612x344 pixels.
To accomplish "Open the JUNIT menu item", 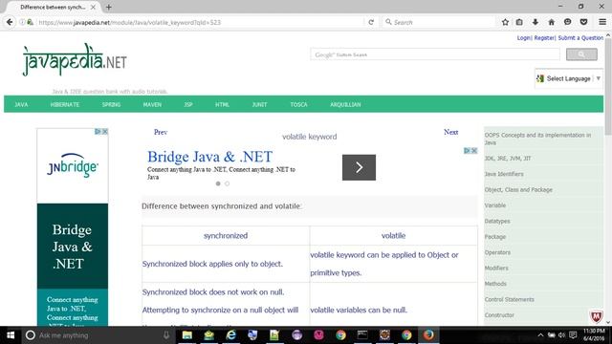I will 259,104.
